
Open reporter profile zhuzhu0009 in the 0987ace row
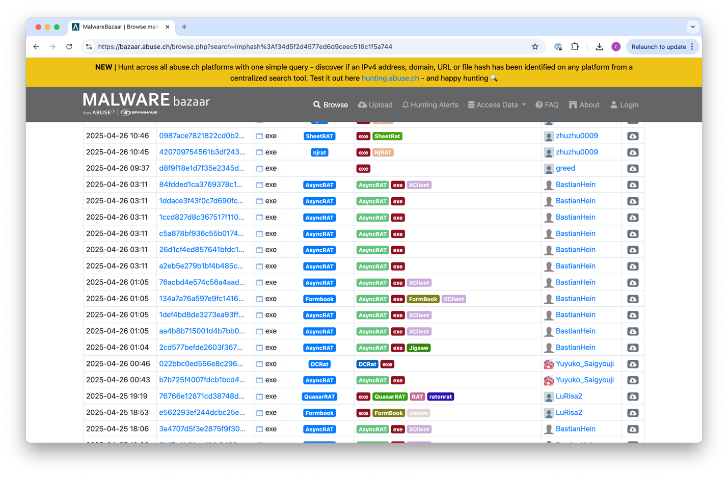click(x=577, y=136)
